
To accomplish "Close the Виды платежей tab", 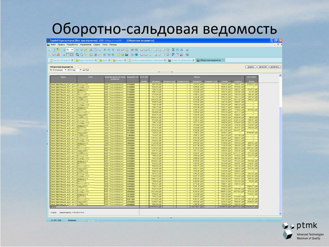I will (96, 60).
